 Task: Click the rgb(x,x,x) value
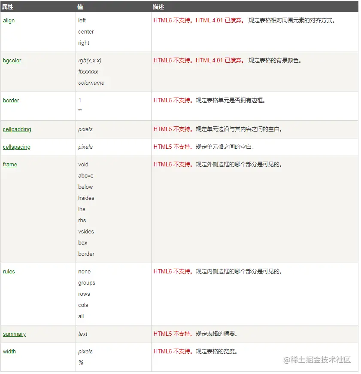[x=90, y=61]
